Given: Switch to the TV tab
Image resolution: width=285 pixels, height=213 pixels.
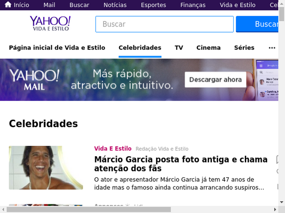Looking at the screenshot, I should pos(179,48).
